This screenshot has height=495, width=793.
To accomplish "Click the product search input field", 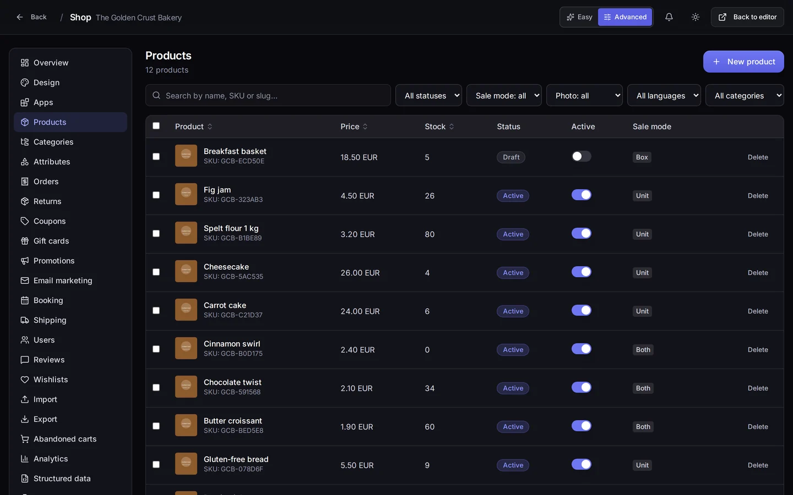I will click(x=268, y=95).
